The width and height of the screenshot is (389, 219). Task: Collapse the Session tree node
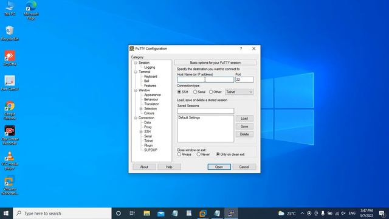click(136, 63)
